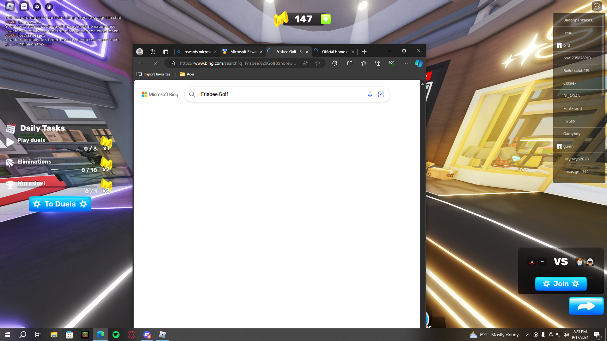Open Roblox settings gear icon at top left
Image resolution: width=607 pixels, height=341 pixels.
[37, 7]
